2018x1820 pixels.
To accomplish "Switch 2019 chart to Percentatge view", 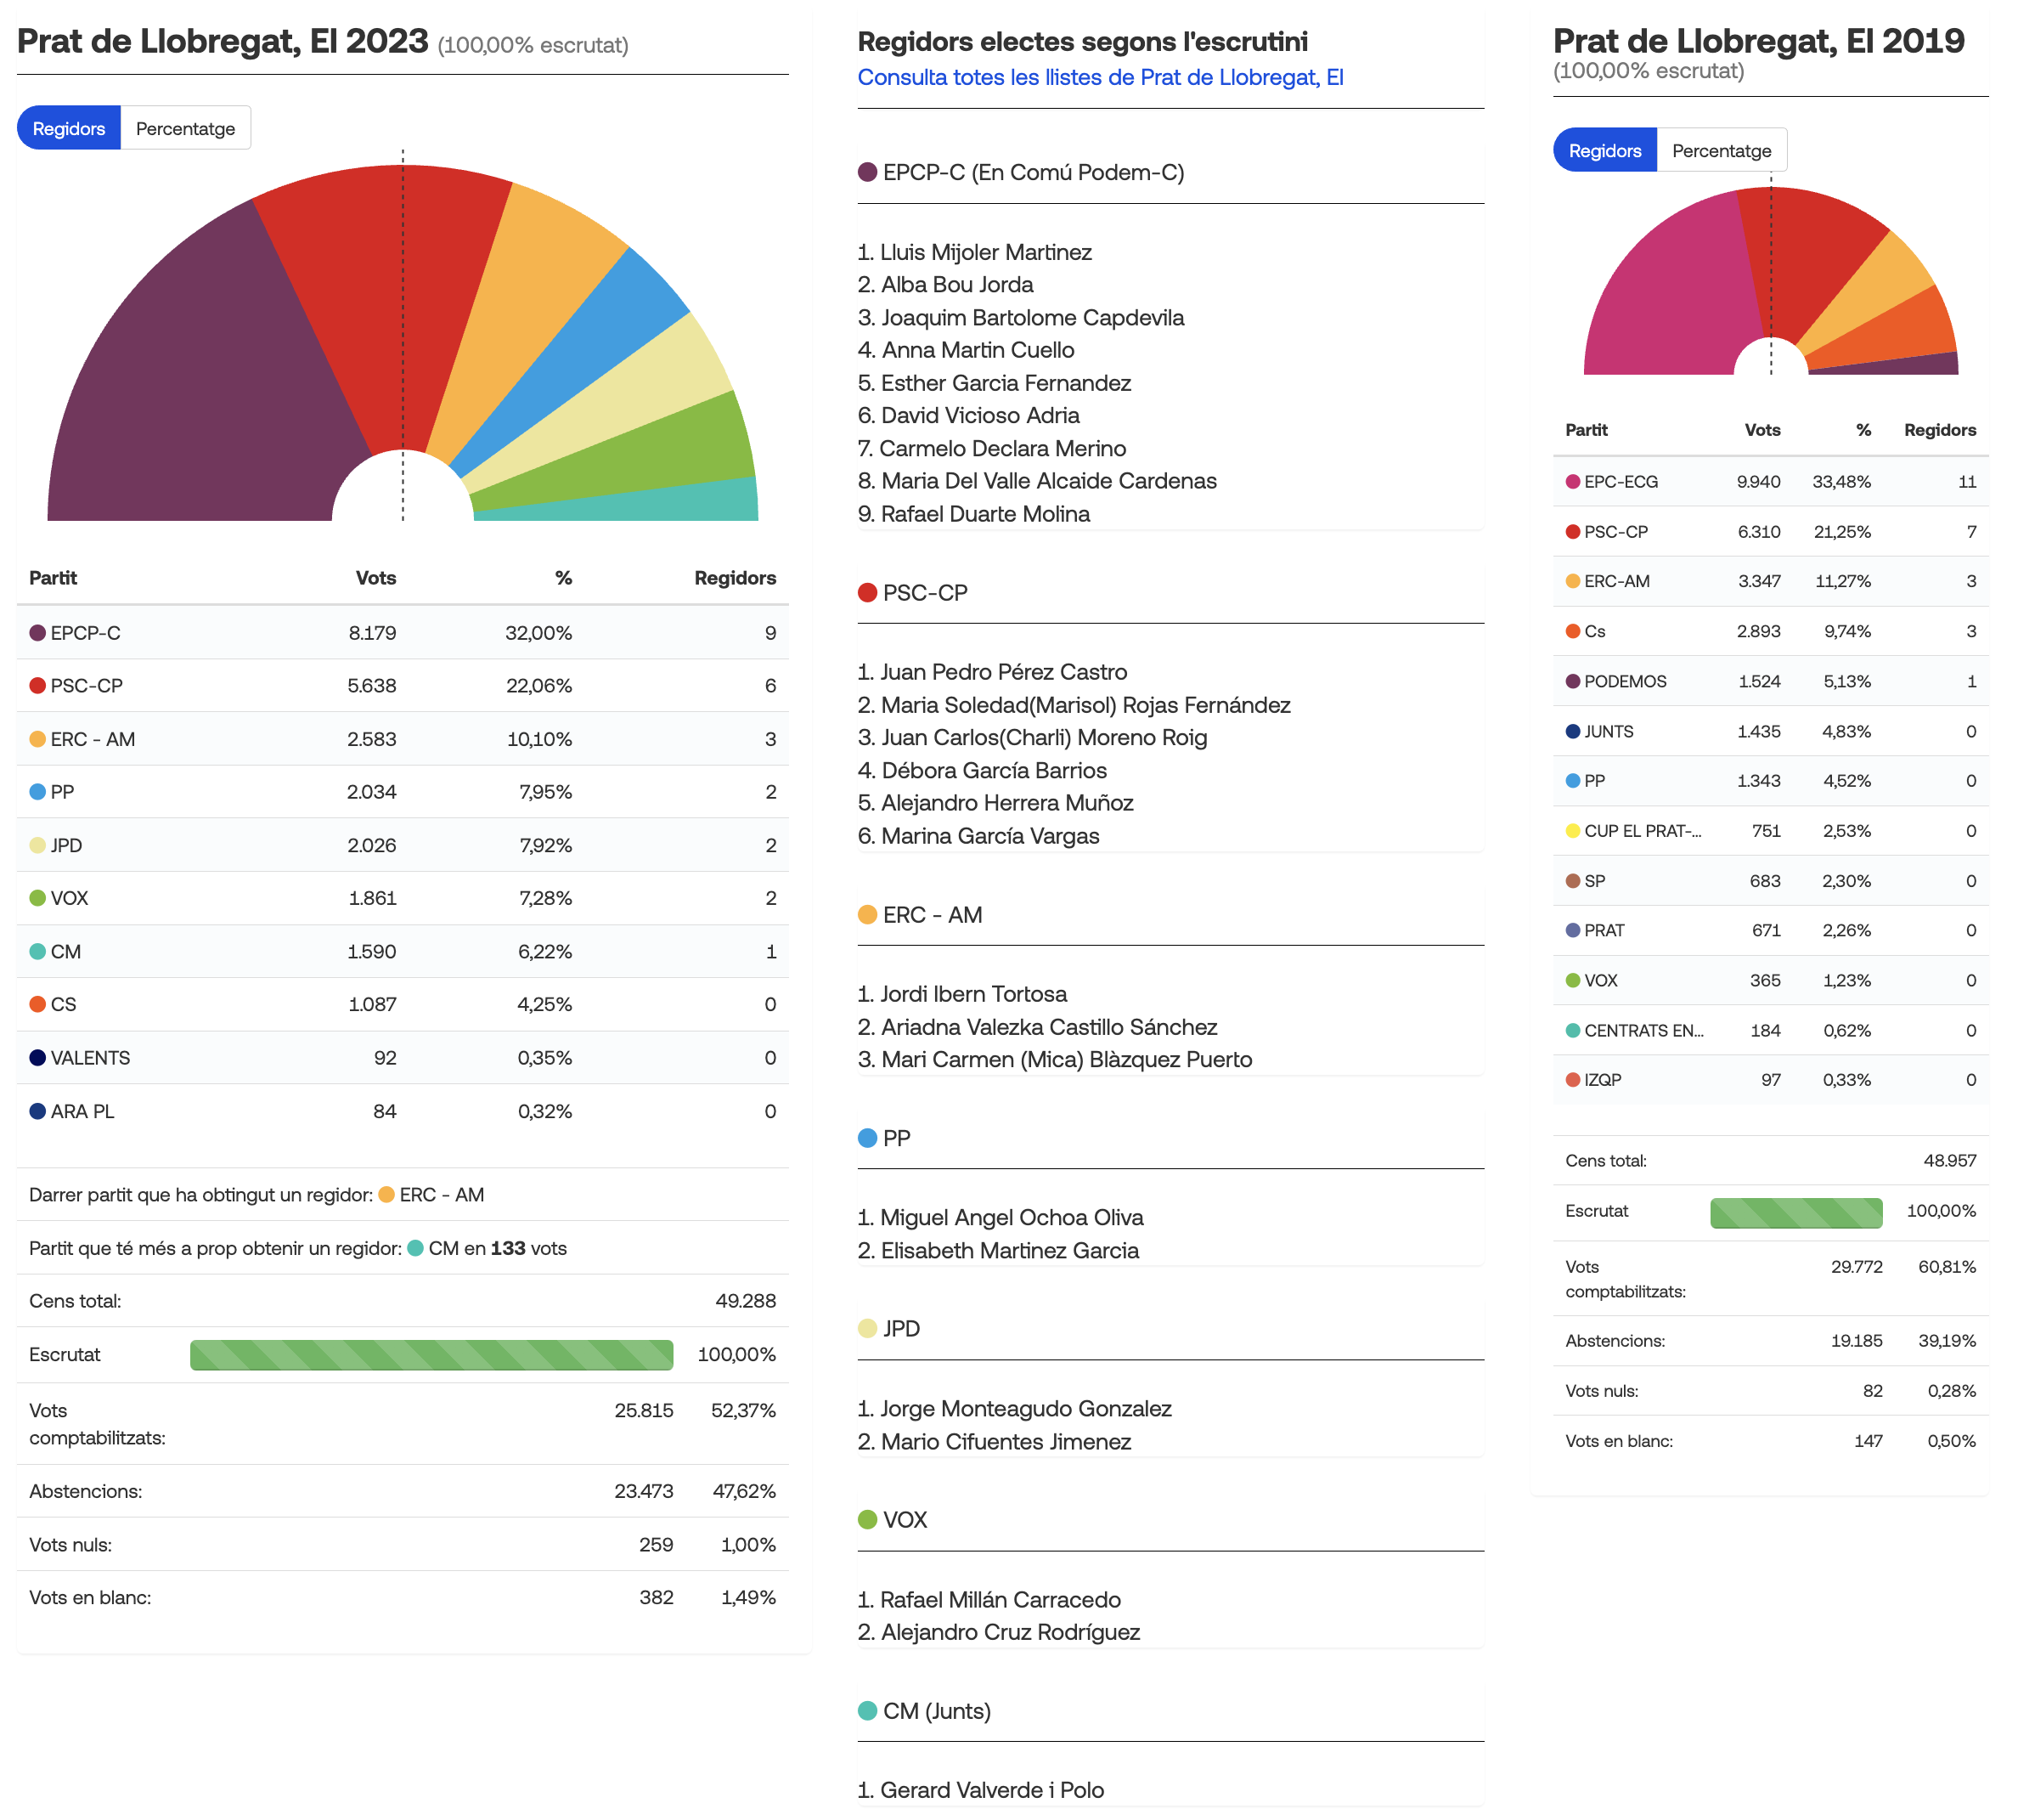I will [x=1721, y=150].
